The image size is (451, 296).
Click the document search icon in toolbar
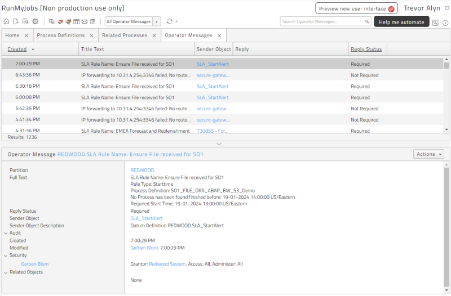pyautogui.click(x=25, y=21)
